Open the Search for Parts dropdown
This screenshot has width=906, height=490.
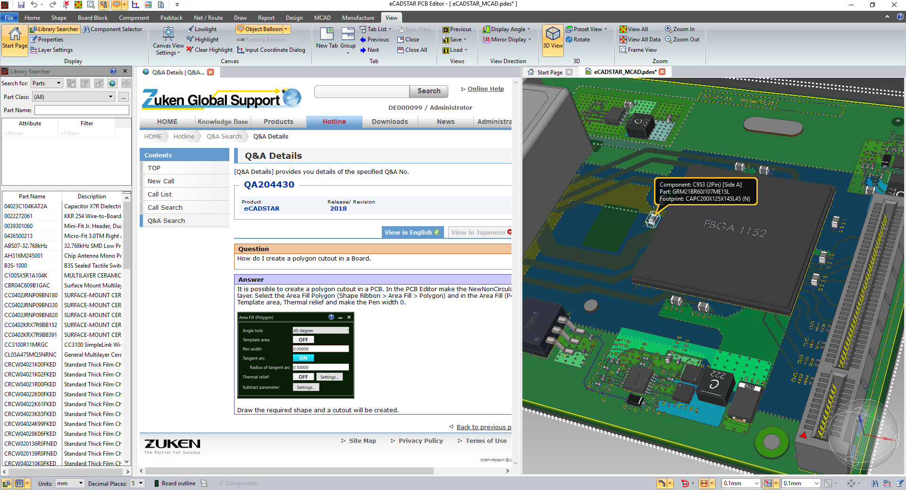pyautogui.click(x=47, y=83)
